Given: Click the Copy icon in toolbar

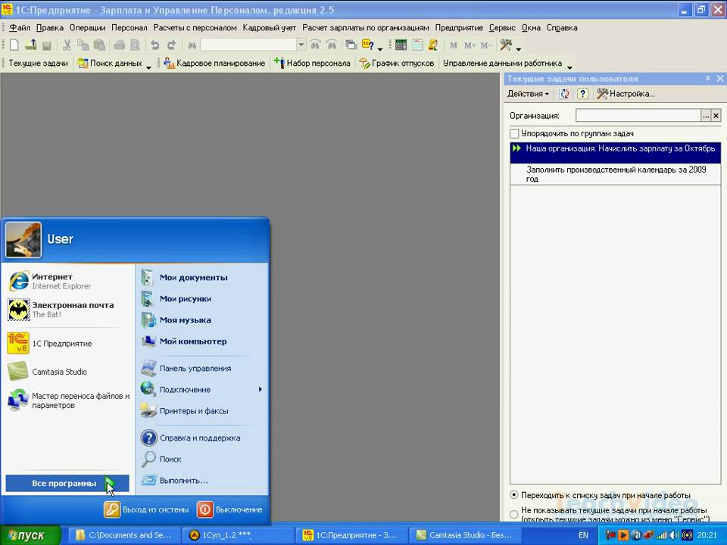Looking at the screenshot, I should [x=83, y=45].
